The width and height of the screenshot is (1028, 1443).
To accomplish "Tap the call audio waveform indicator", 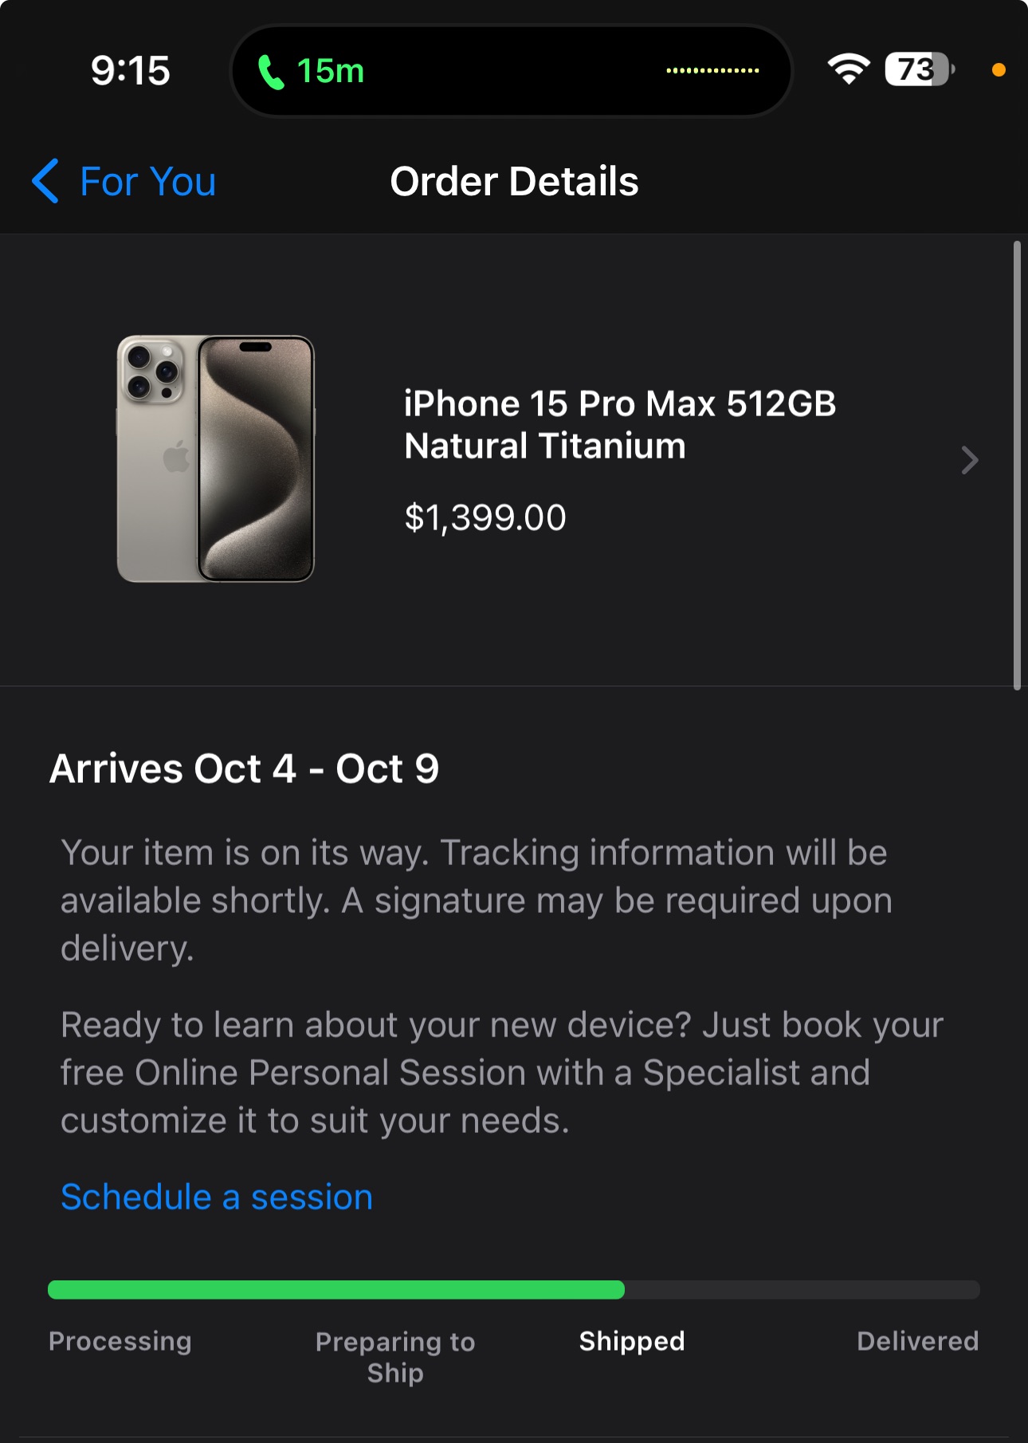I will (x=712, y=71).
